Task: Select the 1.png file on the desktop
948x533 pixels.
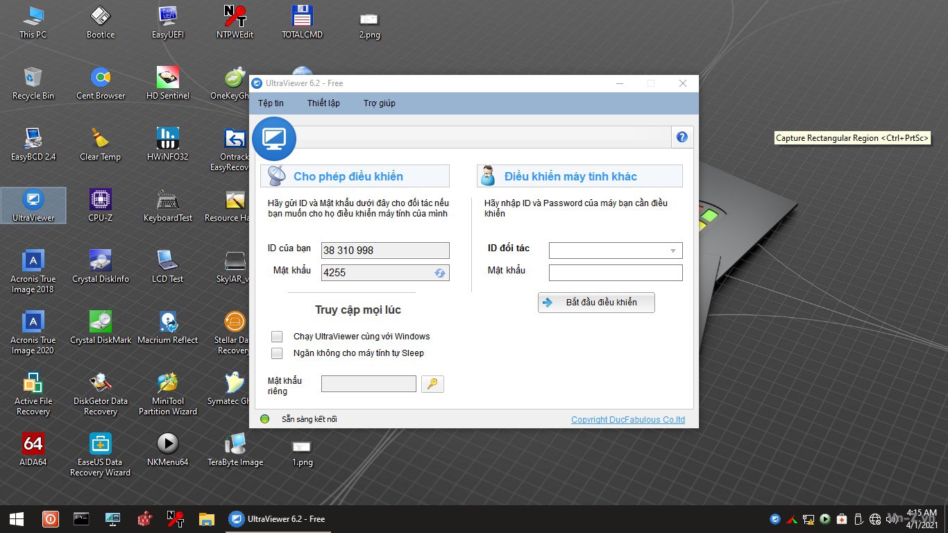Action: (x=302, y=452)
